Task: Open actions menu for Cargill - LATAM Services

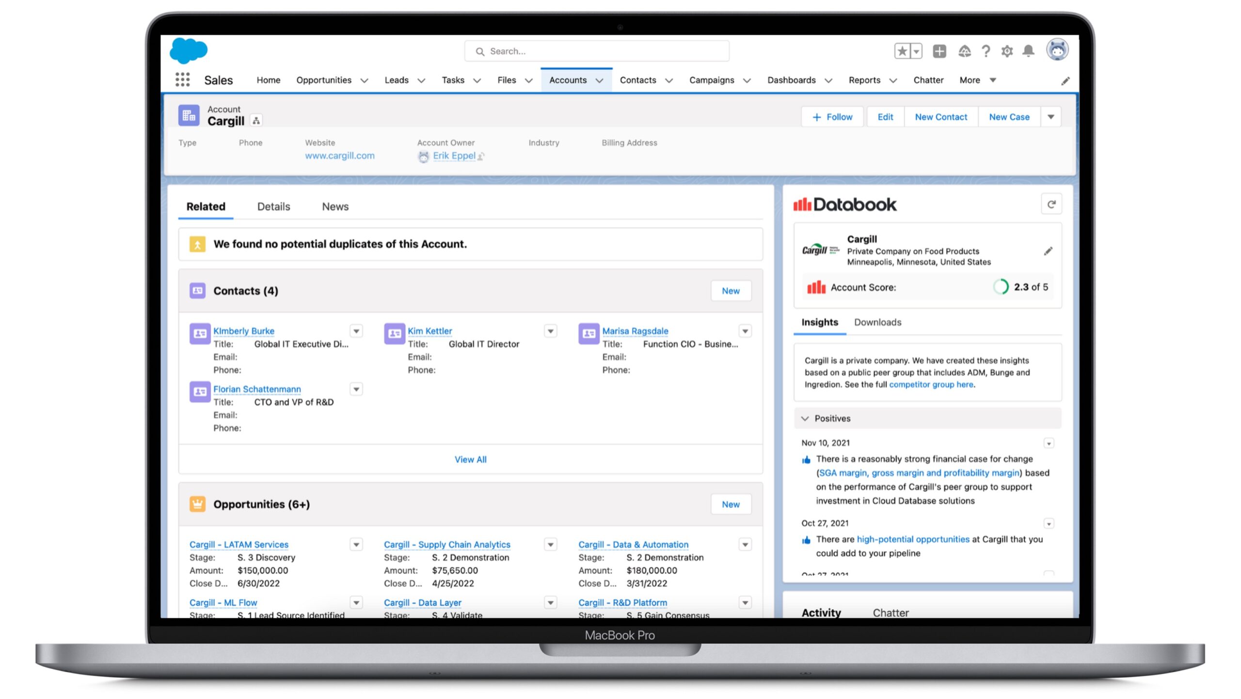Action: (x=356, y=545)
